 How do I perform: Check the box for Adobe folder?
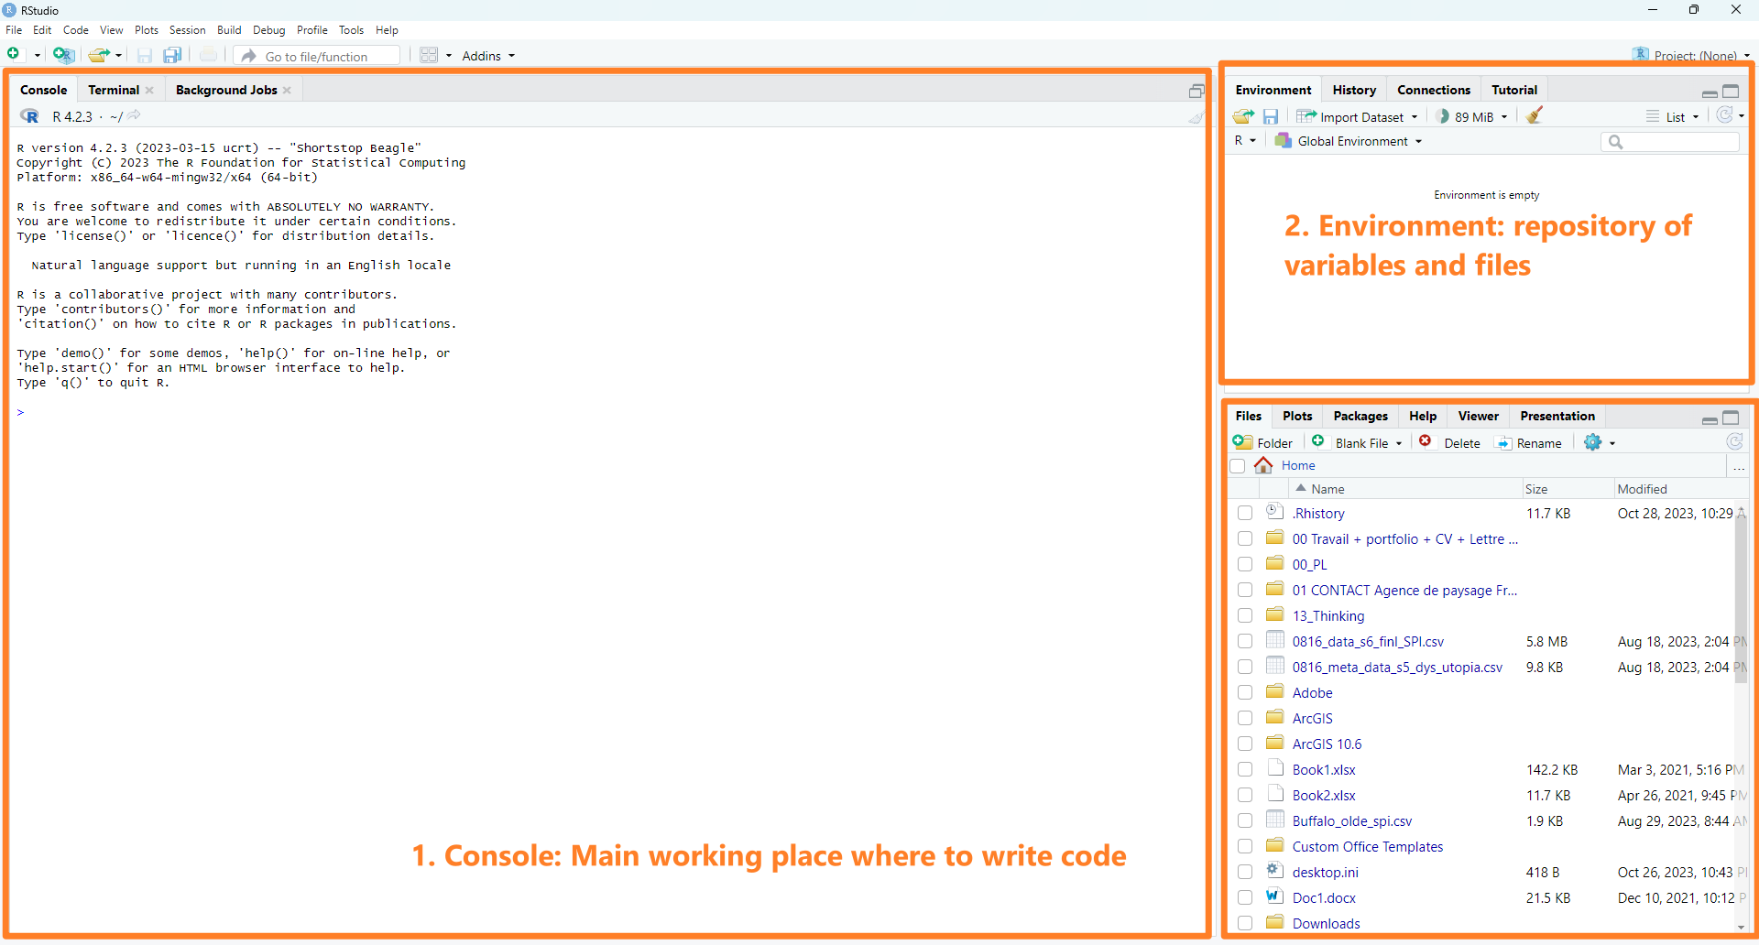[1245, 692]
